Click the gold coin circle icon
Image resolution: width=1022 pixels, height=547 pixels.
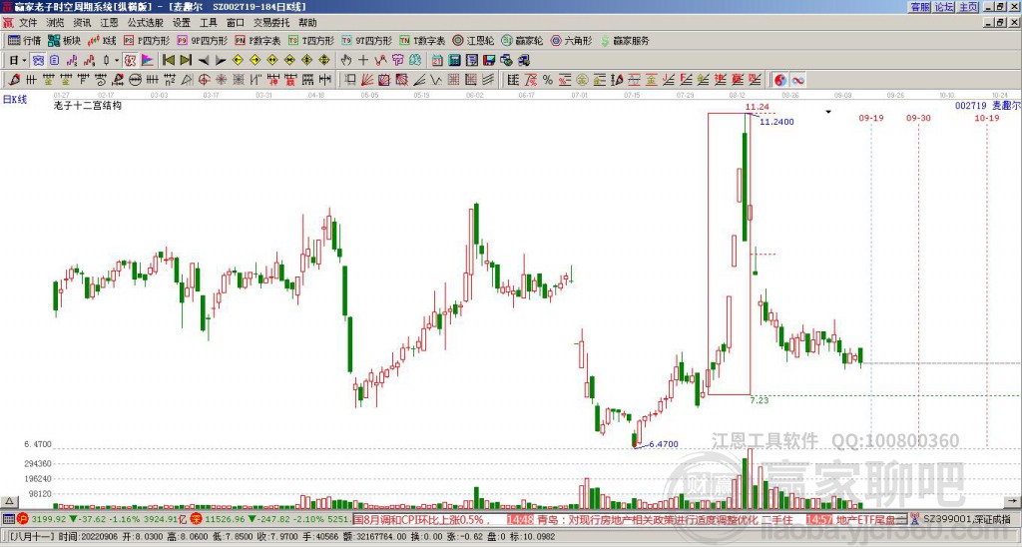coord(582,80)
